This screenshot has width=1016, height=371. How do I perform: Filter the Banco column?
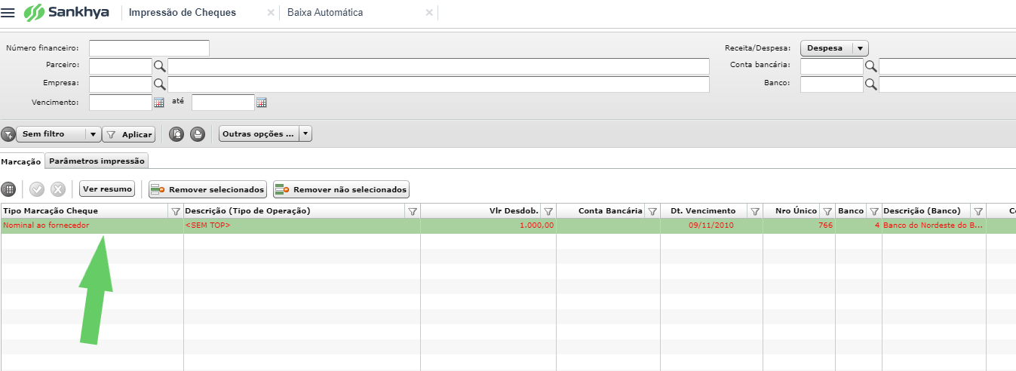[874, 211]
